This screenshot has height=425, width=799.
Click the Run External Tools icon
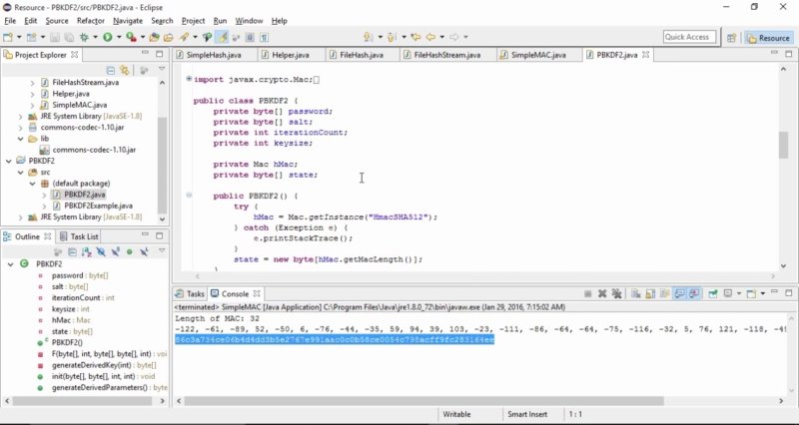[x=131, y=37]
